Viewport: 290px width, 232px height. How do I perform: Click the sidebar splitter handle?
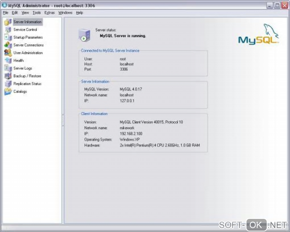(63, 120)
